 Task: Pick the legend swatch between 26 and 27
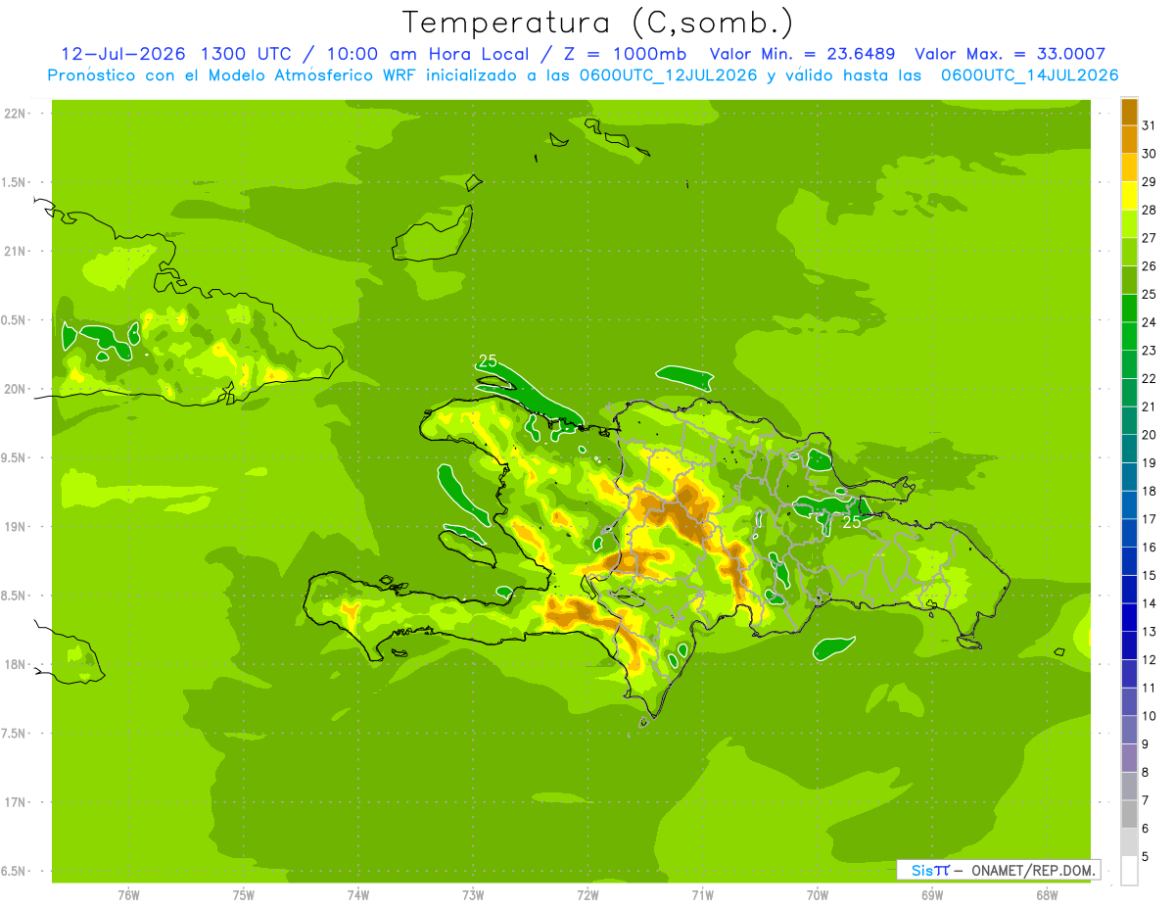[x=1129, y=252]
